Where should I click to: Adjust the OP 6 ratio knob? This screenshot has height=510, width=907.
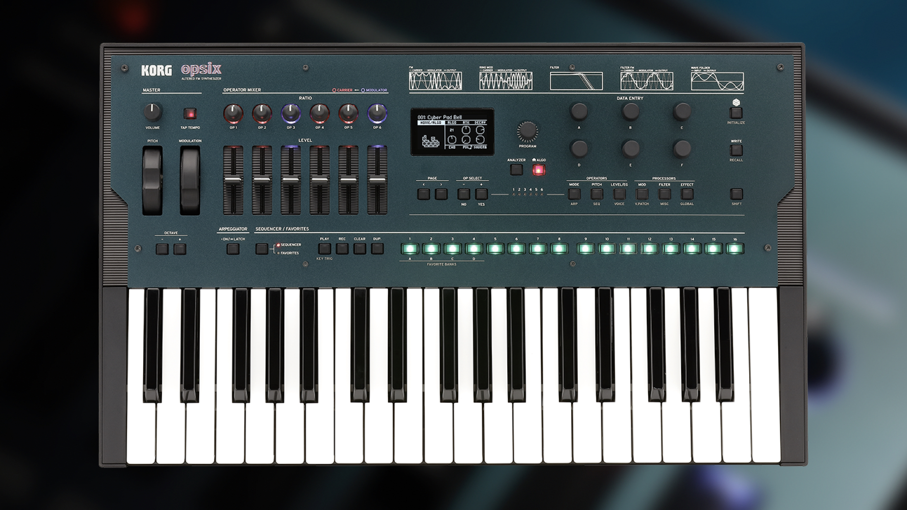[377, 113]
